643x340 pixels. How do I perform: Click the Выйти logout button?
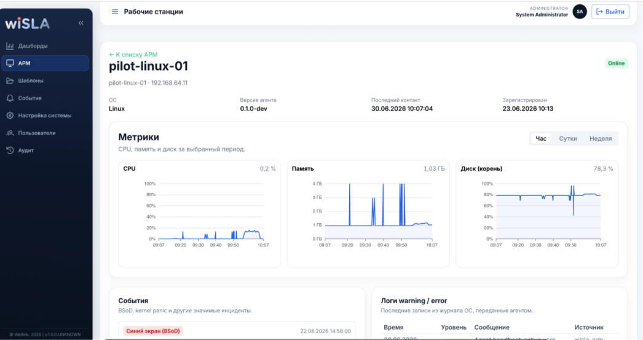[x=610, y=12]
